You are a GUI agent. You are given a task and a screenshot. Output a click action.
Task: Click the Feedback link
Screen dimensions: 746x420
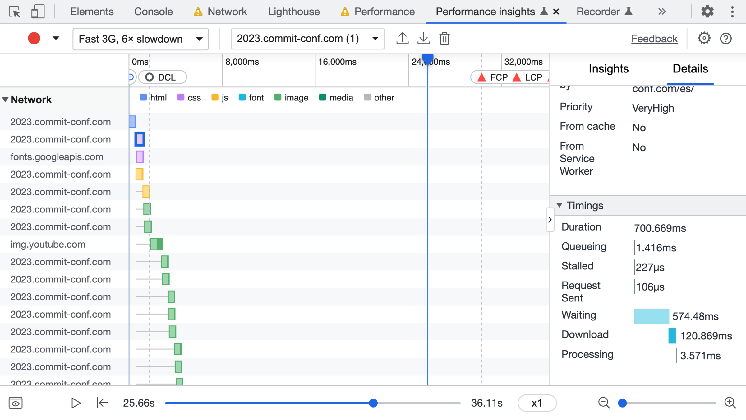pyautogui.click(x=654, y=39)
